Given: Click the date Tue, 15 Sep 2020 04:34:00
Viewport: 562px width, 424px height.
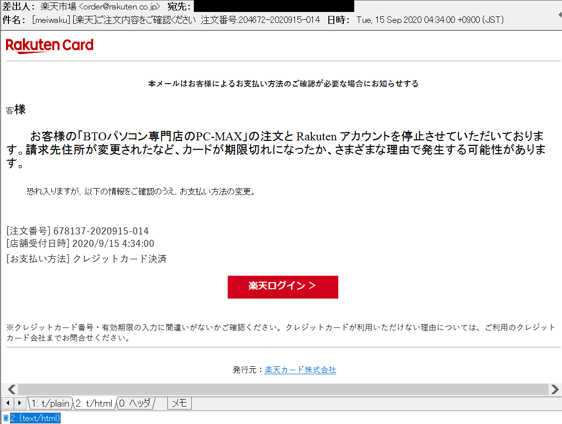Looking at the screenshot, I should [x=430, y=20].
